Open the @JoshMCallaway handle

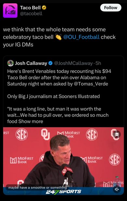point(73,63)
